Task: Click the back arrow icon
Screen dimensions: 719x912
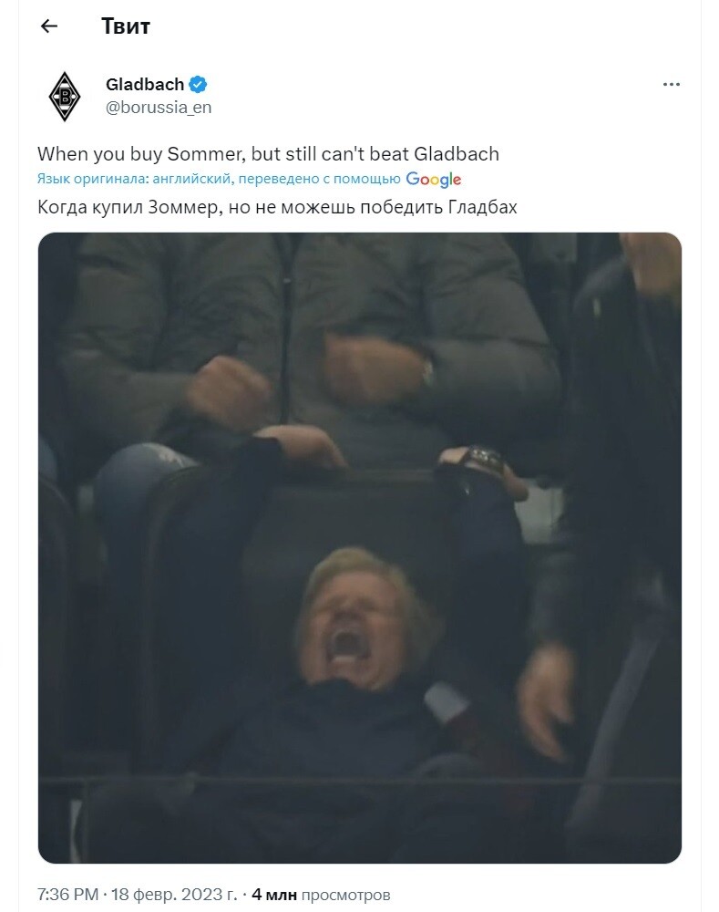Action: pyautogui.click(x=49, y=26)
